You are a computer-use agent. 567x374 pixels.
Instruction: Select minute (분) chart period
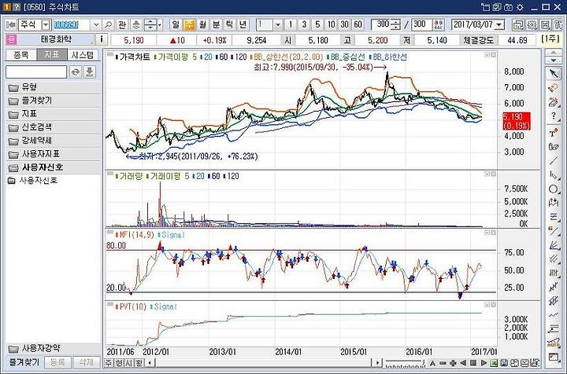(x=216, y=25)
